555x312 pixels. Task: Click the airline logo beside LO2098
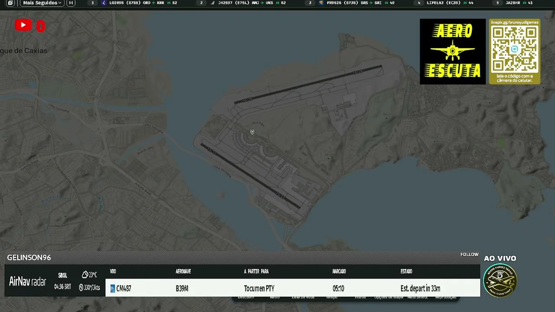click(x=104, y=3)
